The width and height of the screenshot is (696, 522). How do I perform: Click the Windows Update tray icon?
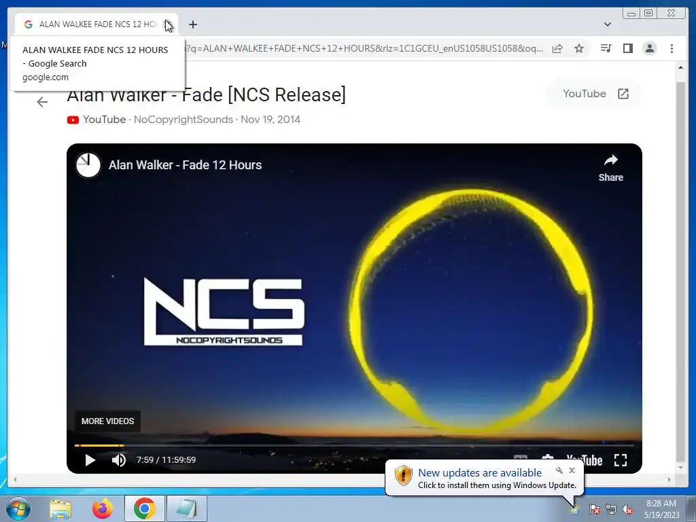[x=575, y=509]
